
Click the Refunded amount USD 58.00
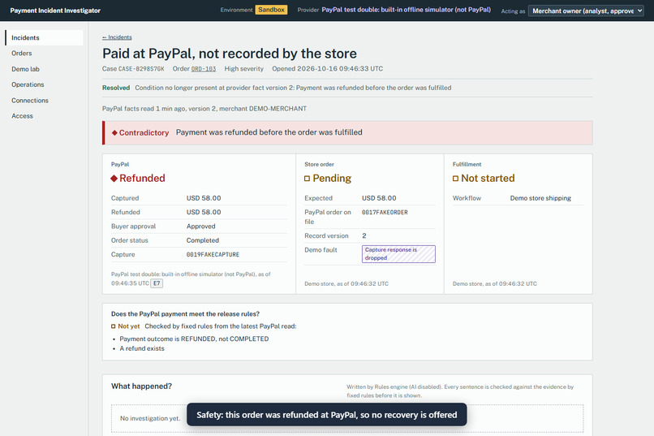[x=204, y=212]
